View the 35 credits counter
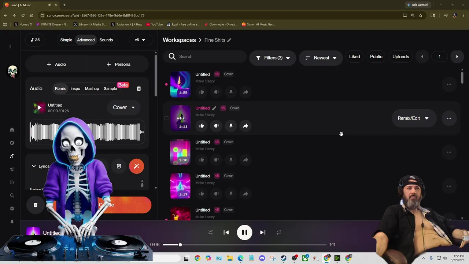Image resolution: width=469 pixels, height=264 pixels. click(x=35, y=40)
